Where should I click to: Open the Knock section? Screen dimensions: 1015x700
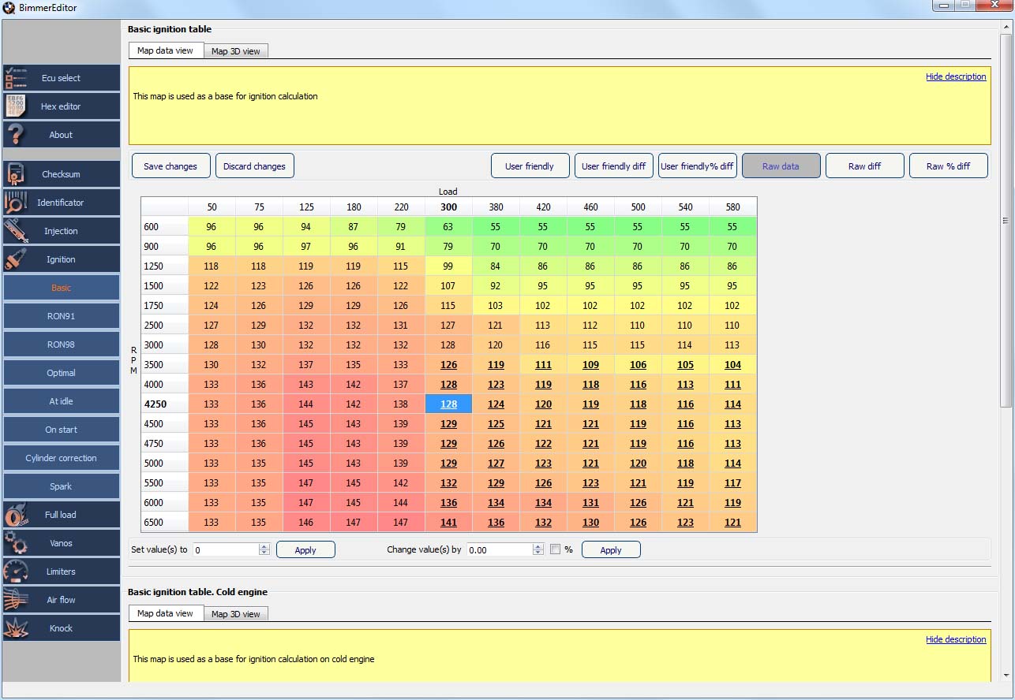62,628
